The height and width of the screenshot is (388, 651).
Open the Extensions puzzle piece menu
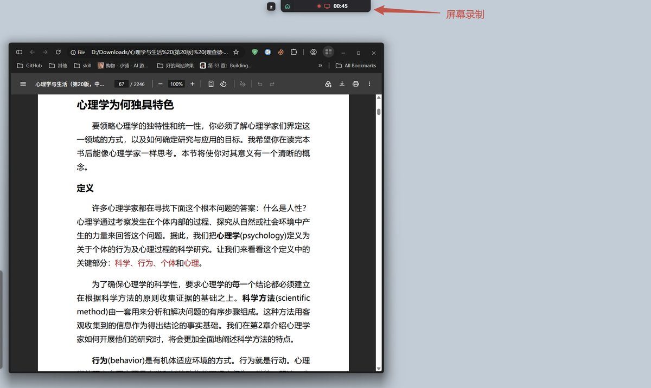pyautogui.click(x=293, y=52)
